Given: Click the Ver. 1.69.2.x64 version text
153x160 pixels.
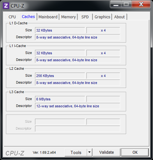Looking at the screenshot, I should pos(44,152).
